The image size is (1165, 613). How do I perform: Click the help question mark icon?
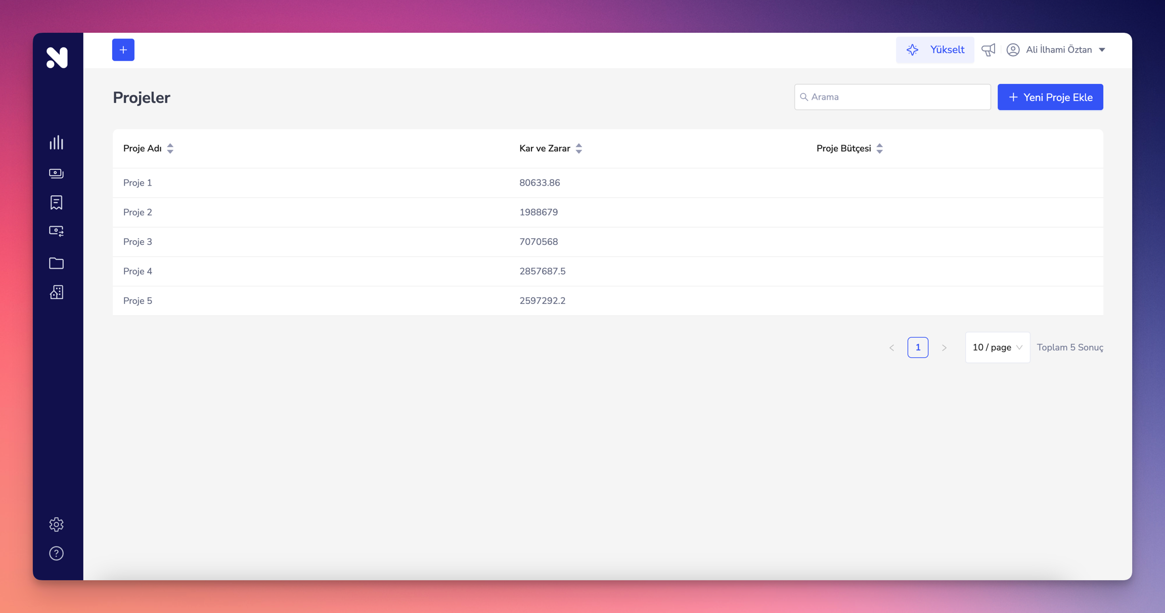point(56,553)
